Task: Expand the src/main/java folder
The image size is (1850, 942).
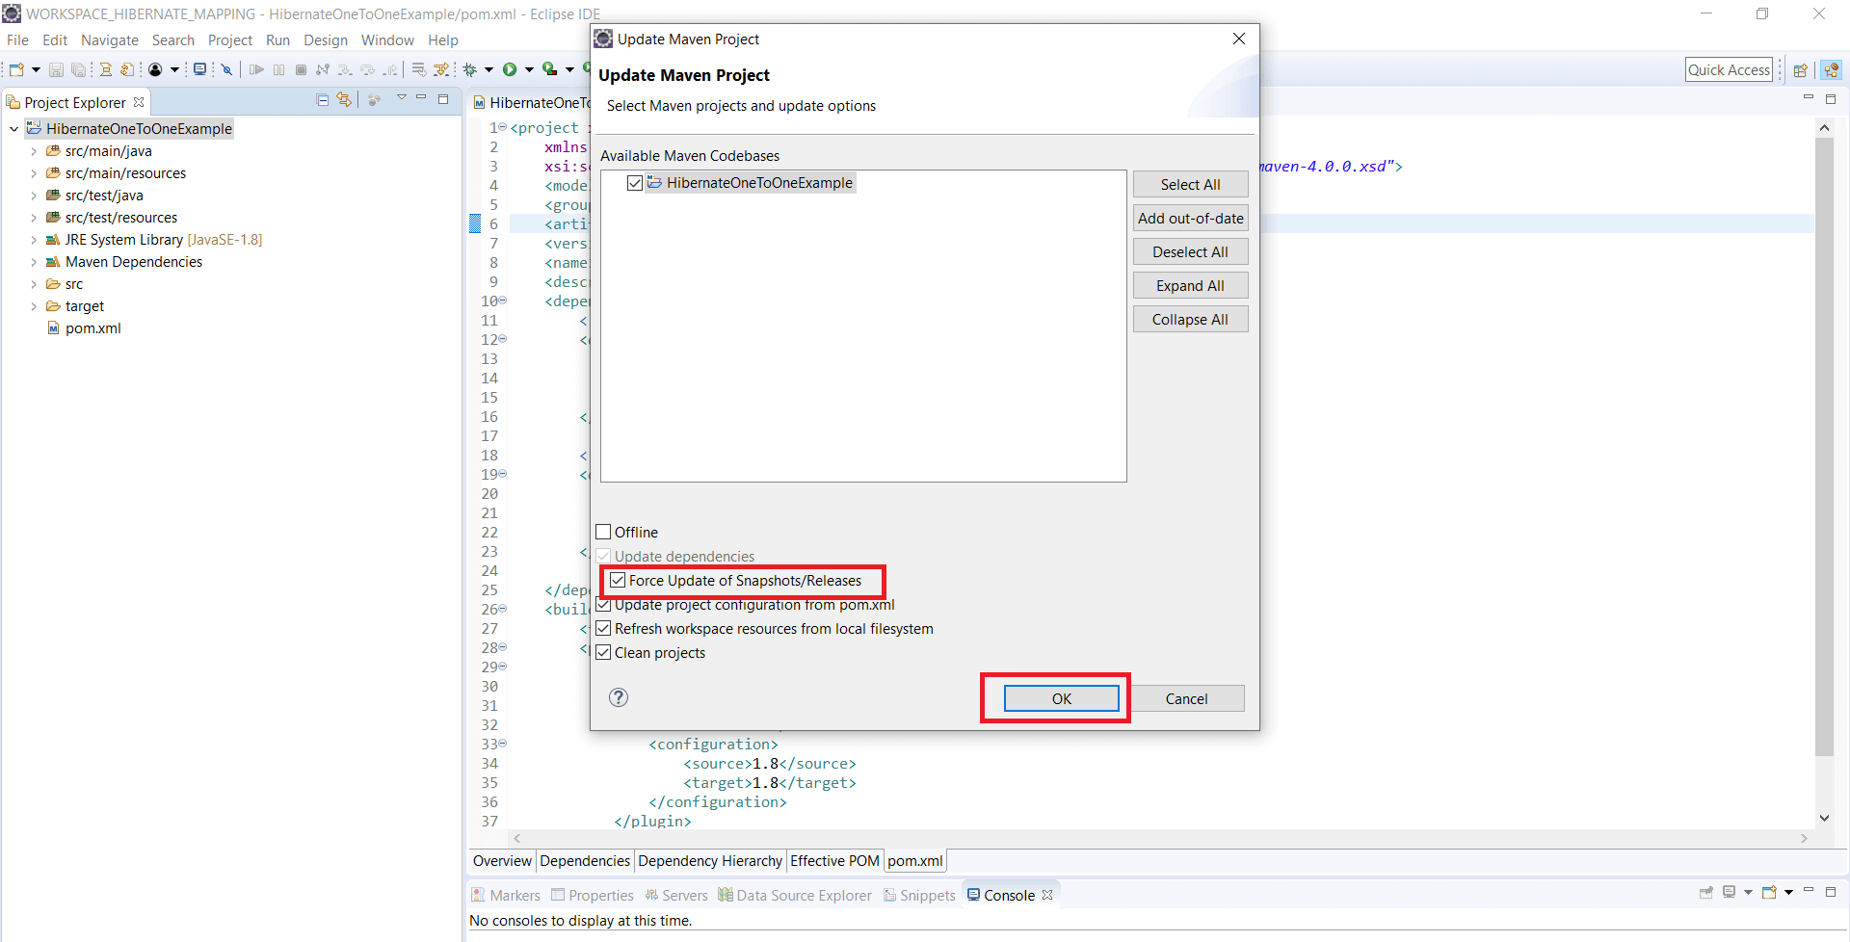Action: pos(34,151)
